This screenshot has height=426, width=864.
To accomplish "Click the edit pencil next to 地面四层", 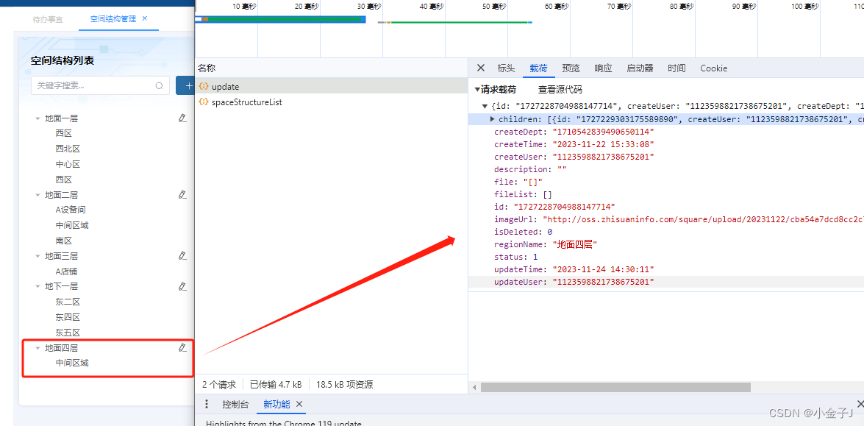I will [182, 346].
